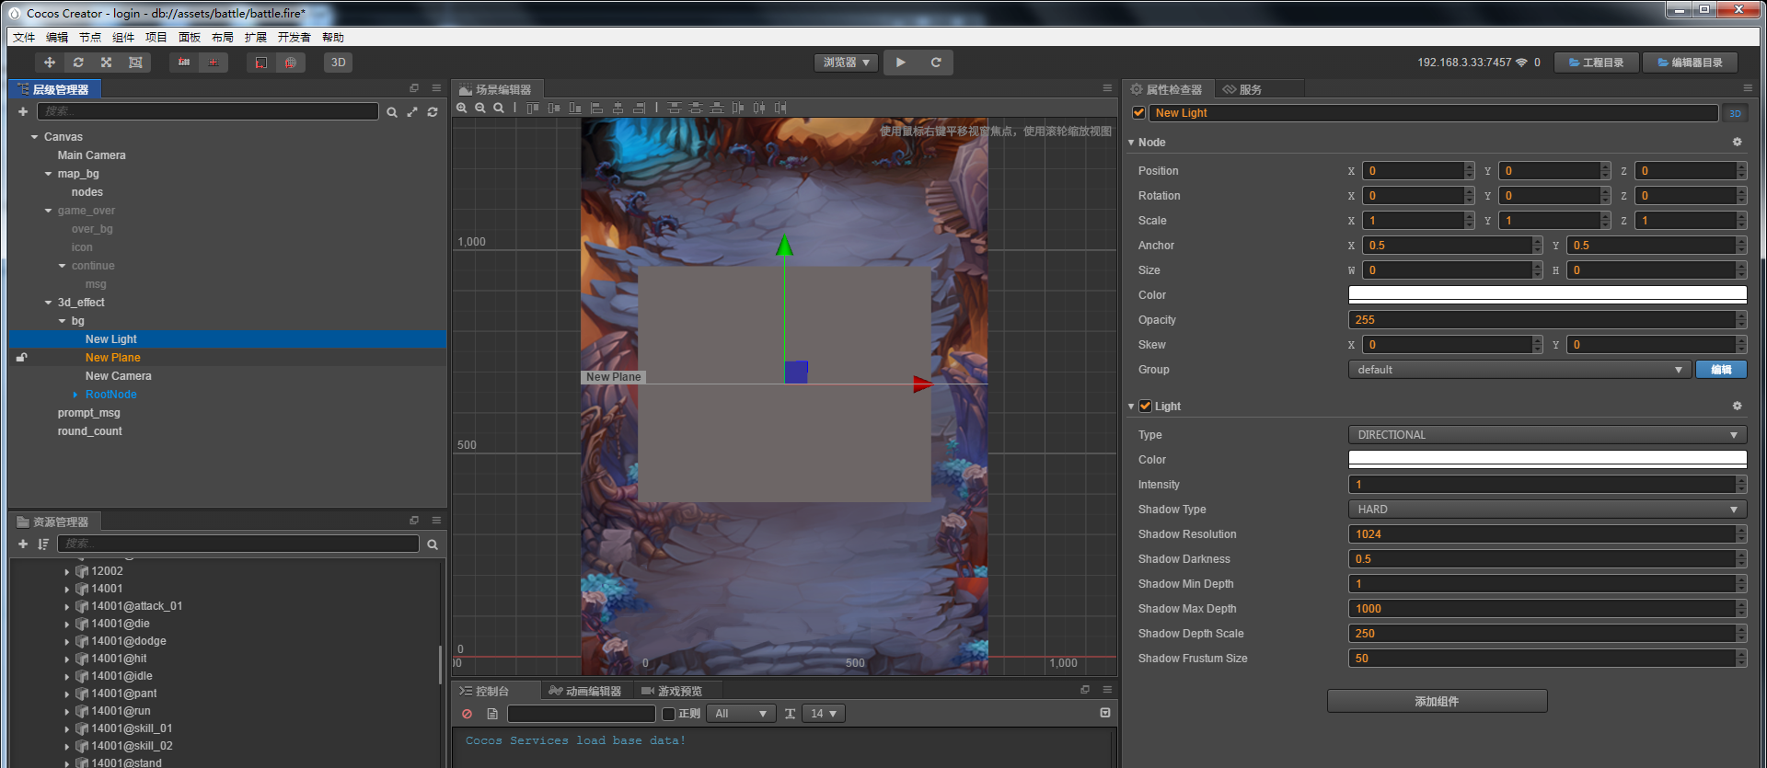The width and height of the screenshot is (1767, 768).
Task: Click the 添加组件 button
Action: 1437,702
